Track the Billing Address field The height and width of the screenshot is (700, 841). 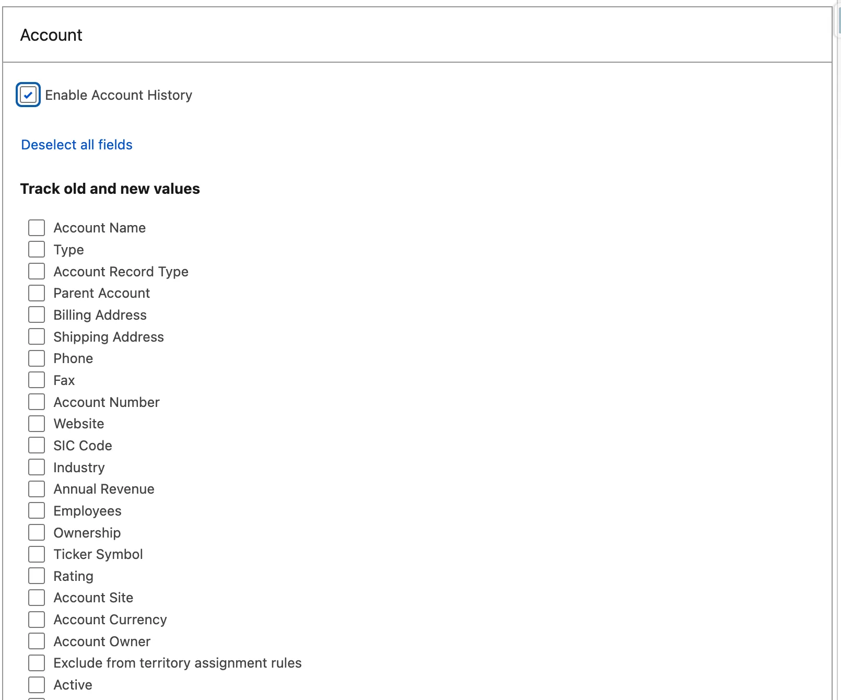(37, 315)
